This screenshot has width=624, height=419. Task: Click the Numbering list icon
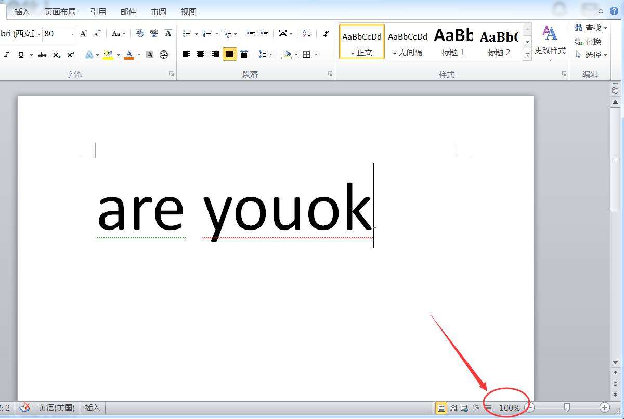207,34
